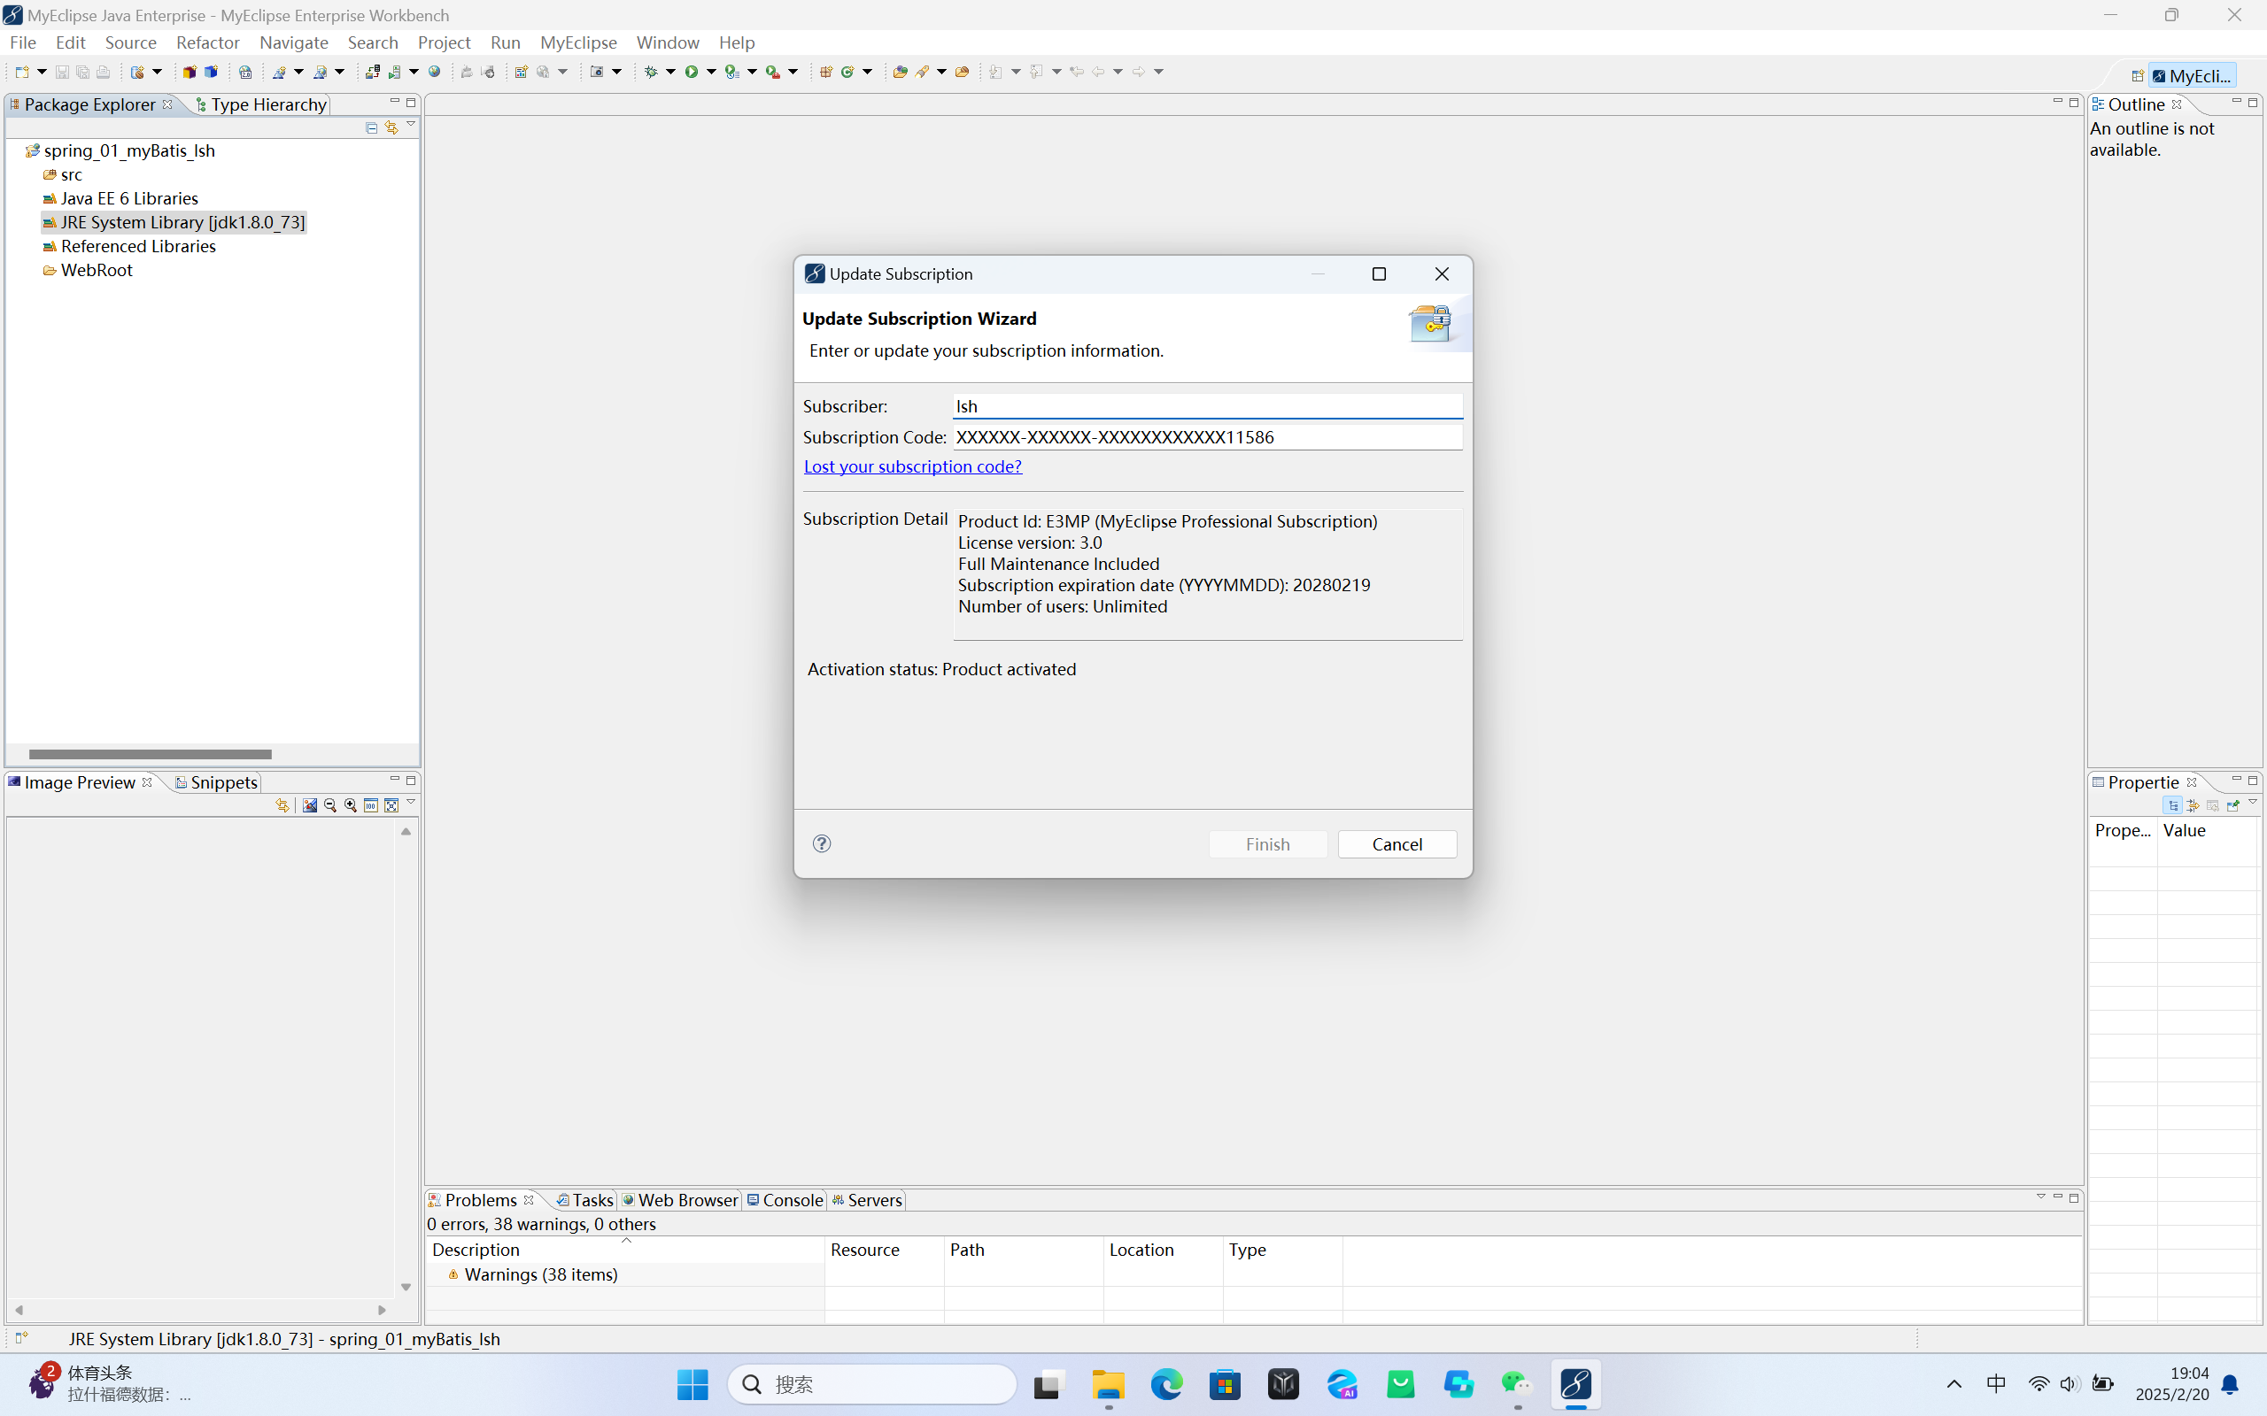The image size is (2267, 1416).
Task: Click the MyEclipse 2.0 dashboard toolbar icon
Action: (245, 71)
